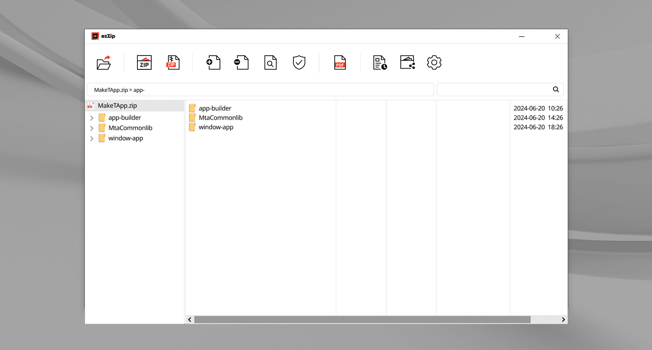Select app-builder row in file list
This screenshot has width=652, height=350.
tap(376, 108)
